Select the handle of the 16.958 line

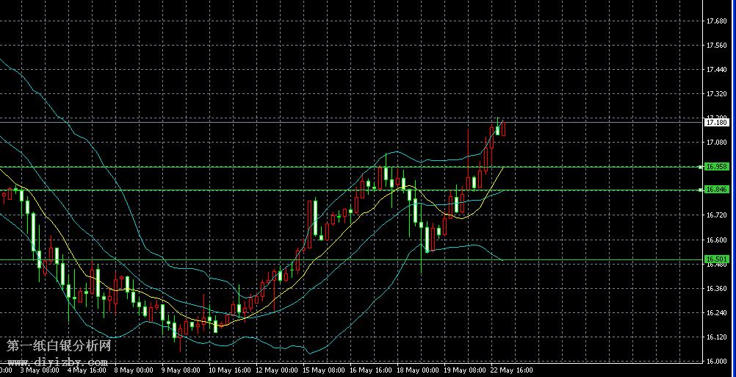(x=700, y=167)
